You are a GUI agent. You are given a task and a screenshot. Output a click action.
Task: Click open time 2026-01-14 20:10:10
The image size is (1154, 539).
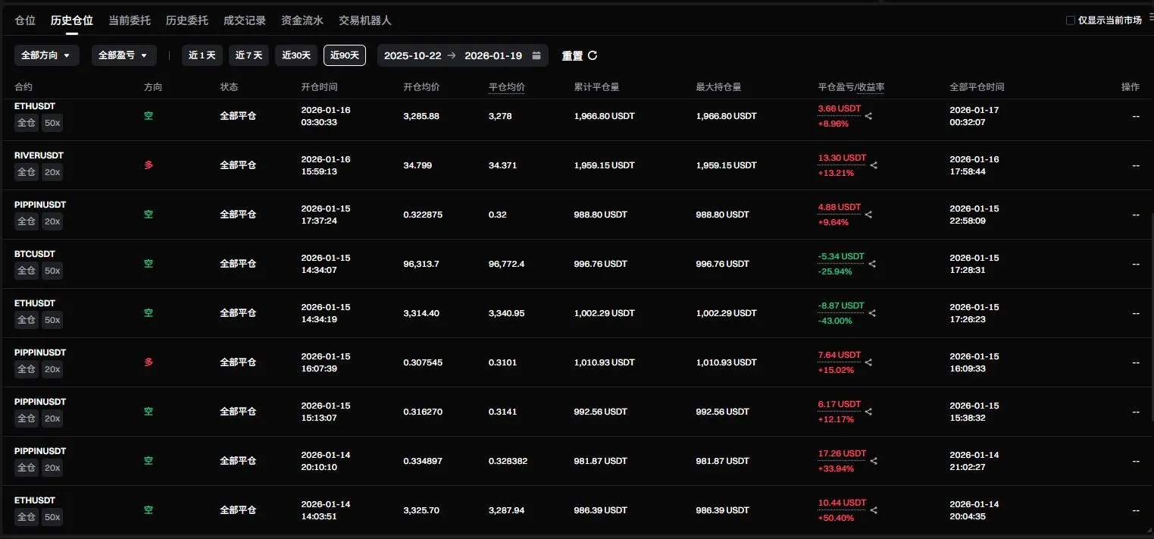pos(327,461)
